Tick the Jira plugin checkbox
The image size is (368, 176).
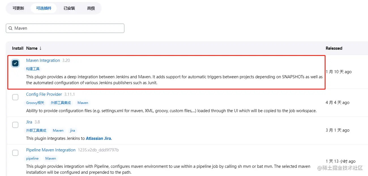point(15,125)
